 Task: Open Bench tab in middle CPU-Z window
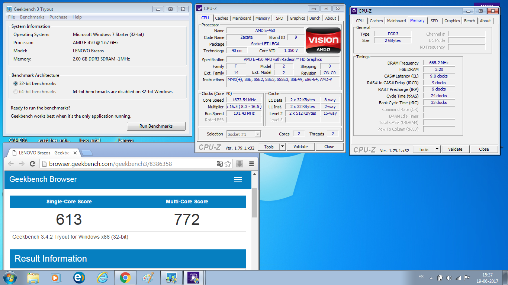pos(315,18)
